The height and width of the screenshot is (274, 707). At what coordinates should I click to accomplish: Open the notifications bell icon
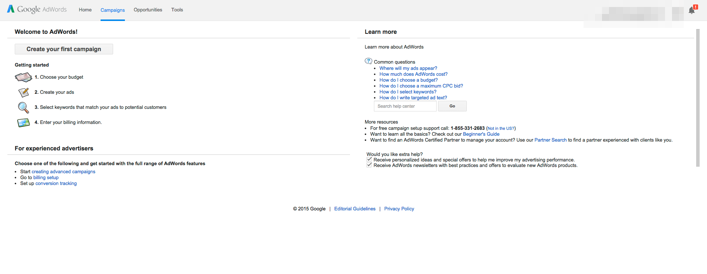pyautogui.click(x=692, y=10)
